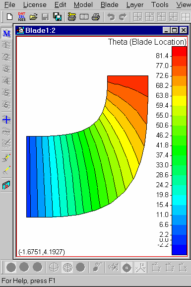191x287 pixels.
Task: Select the upper pencil sketch tool with box
Action: 6,158
